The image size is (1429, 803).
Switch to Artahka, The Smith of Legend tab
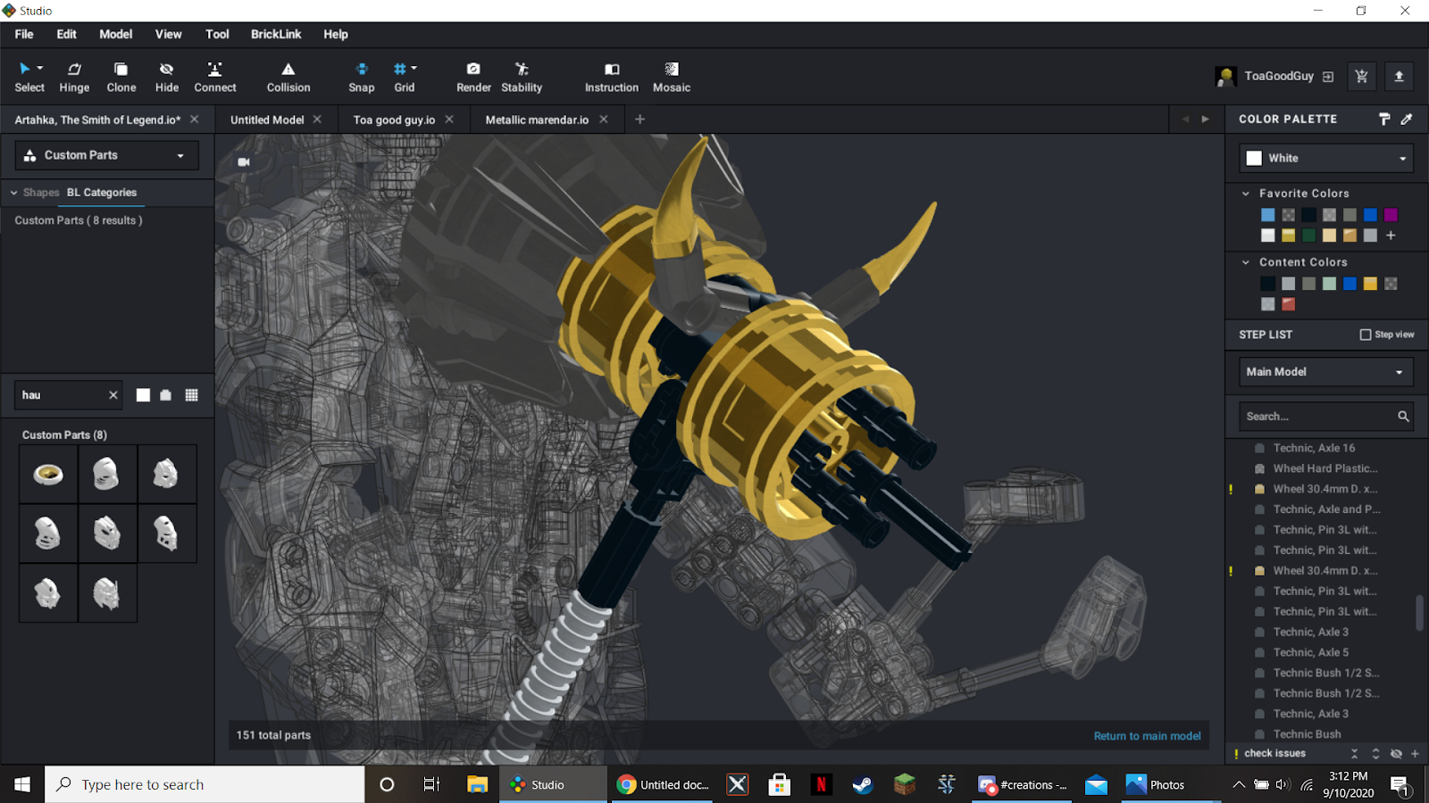(97, 120)
